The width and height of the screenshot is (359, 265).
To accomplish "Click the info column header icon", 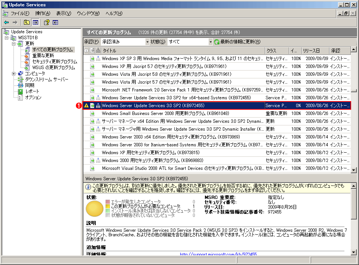I will pyautogui.click(x=86, y=50).
